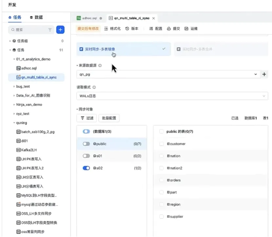Add new data source with plus icon
Viewport: 272px width, 237px height.
(264, 75)
